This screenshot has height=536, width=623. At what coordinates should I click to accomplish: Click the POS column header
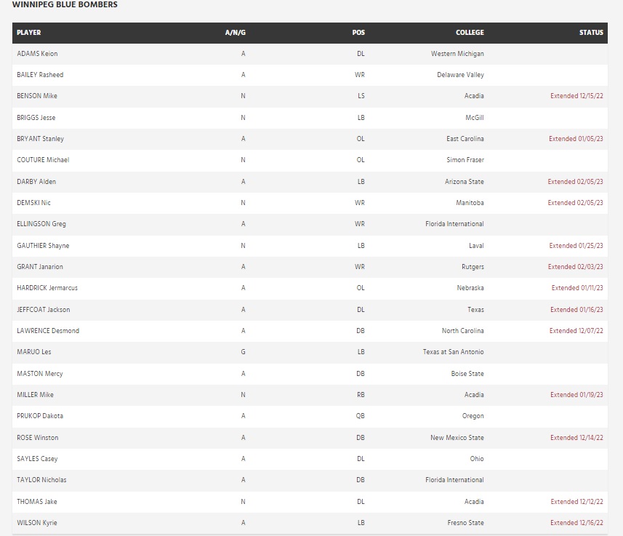[358, 33]
